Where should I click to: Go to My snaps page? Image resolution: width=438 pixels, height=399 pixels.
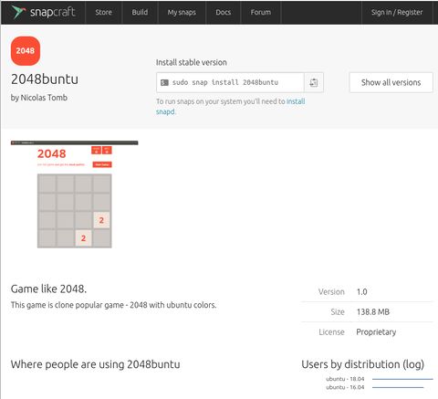(182, 12)
